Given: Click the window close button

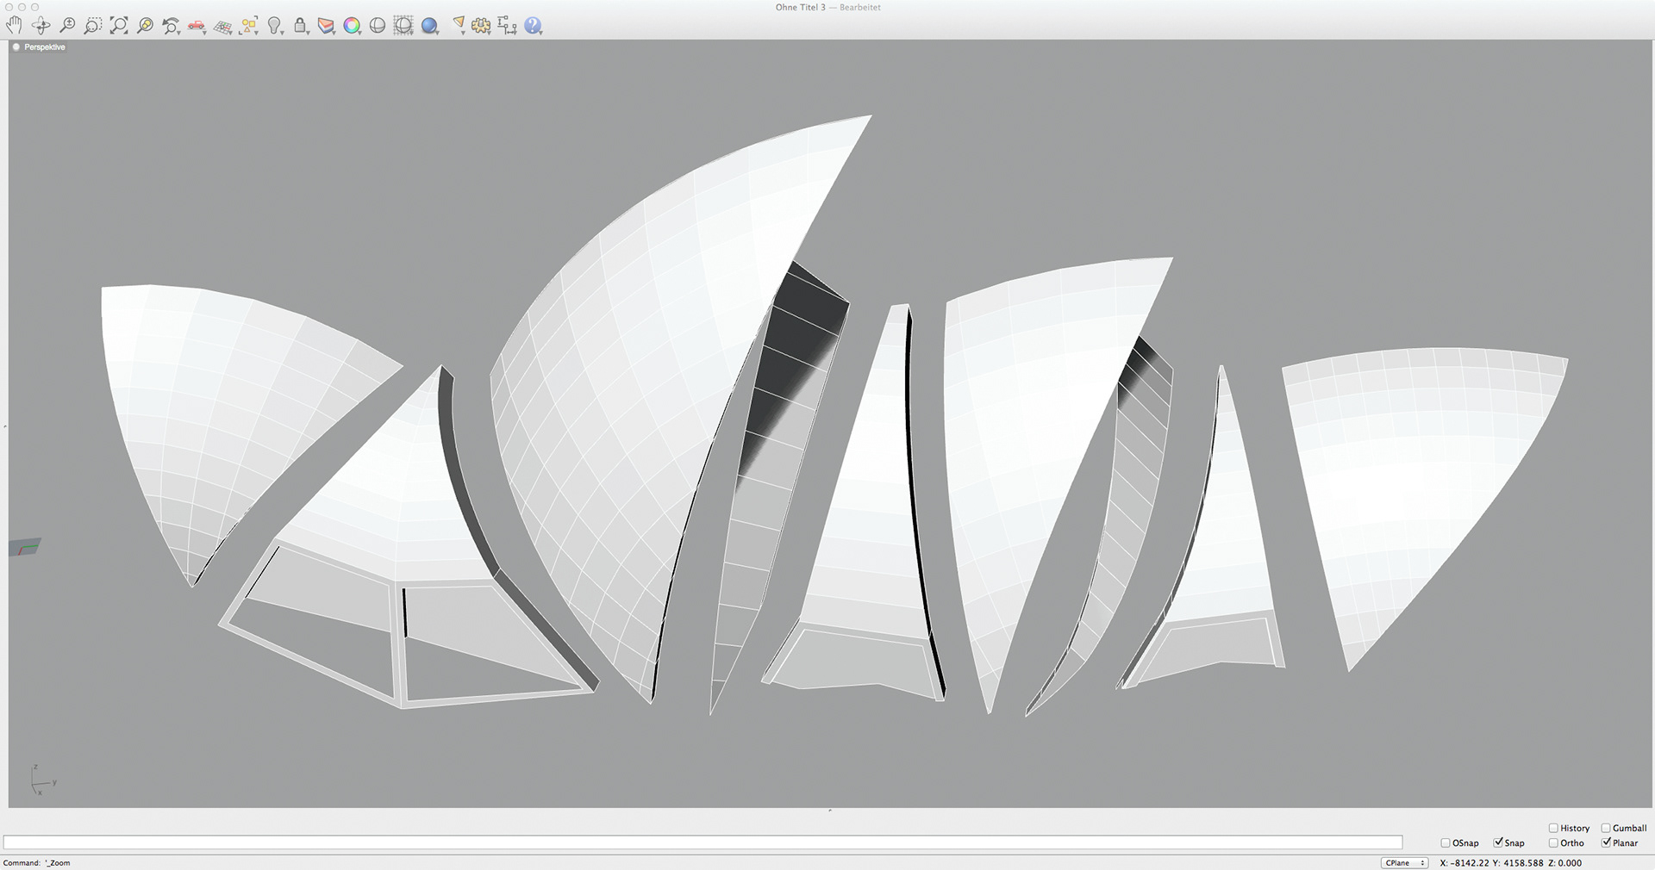Looking at the screenshot, I should [9, 7].
